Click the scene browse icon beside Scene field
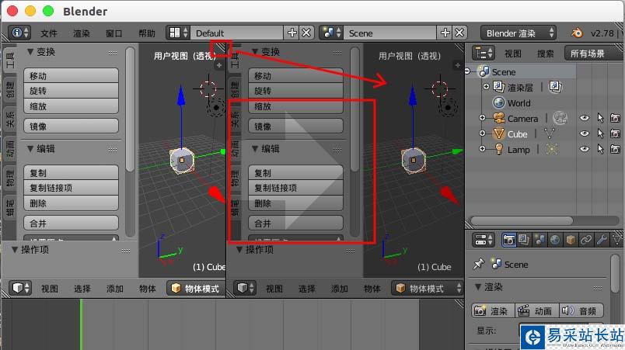The width and height of the screenshot is (625, 350). (x=331, y=33)
